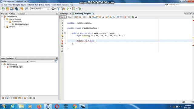Toggle Show Fields navigator filter button

pyautogui.click(x=7, y=98)
